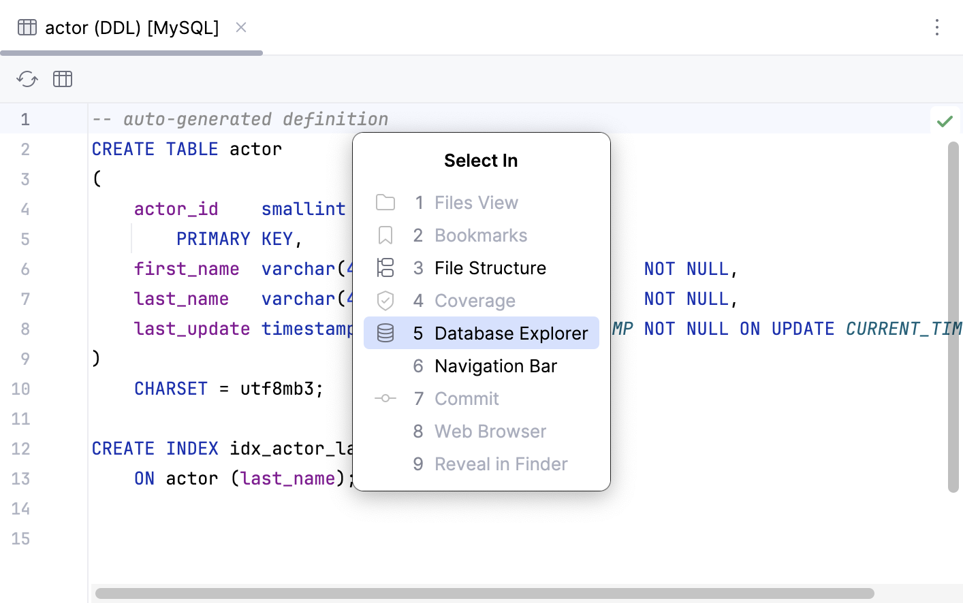Close the actor DDL tab

(241, 28)
